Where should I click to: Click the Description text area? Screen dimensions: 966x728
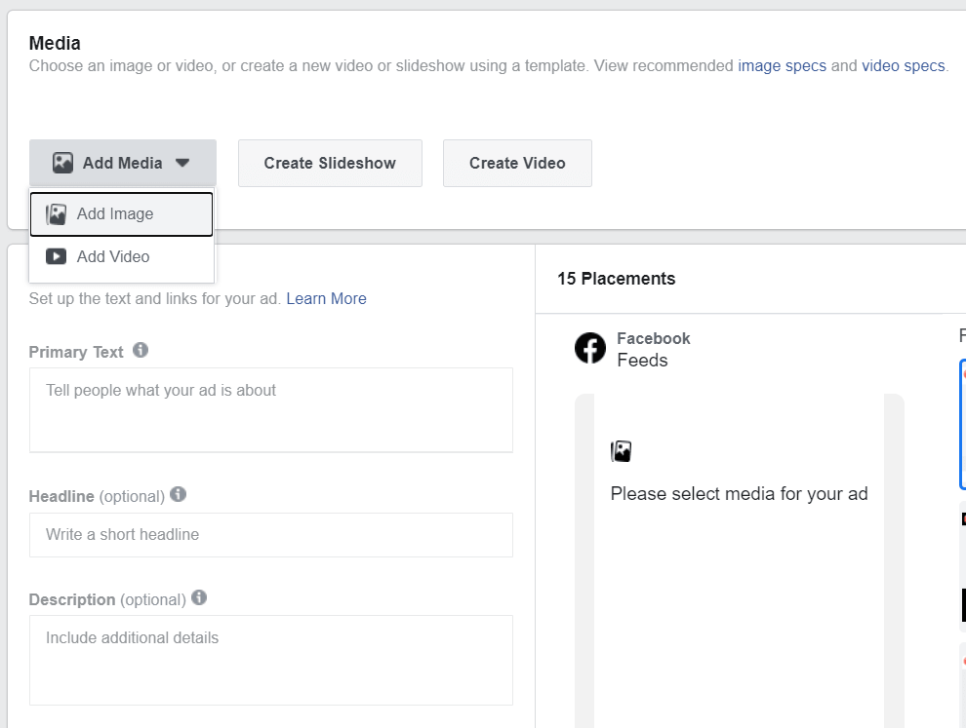pos(270,660)
